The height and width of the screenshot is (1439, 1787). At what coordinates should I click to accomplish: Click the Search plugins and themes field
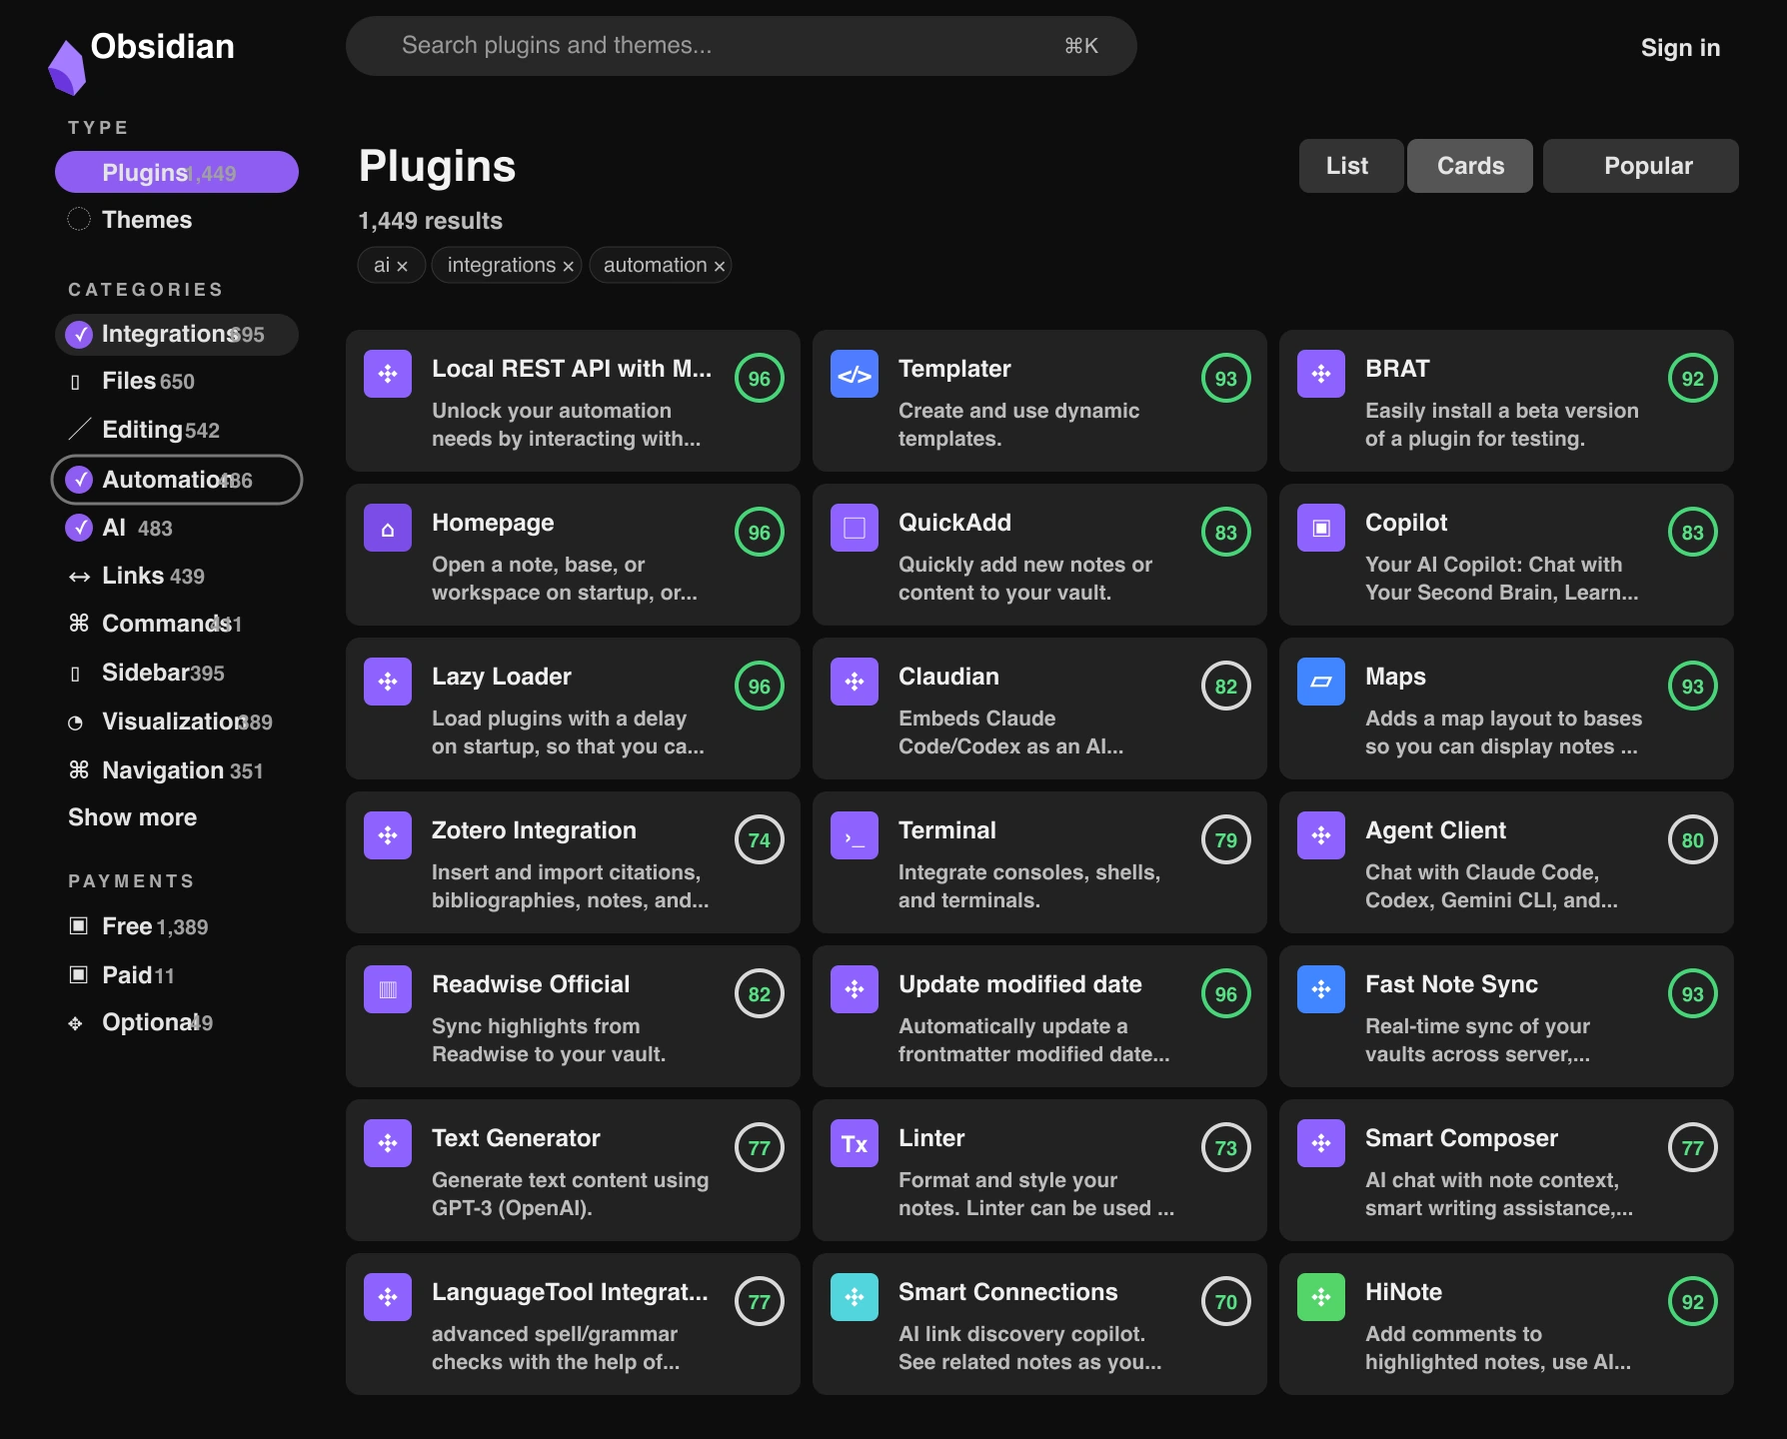[741, 46]
